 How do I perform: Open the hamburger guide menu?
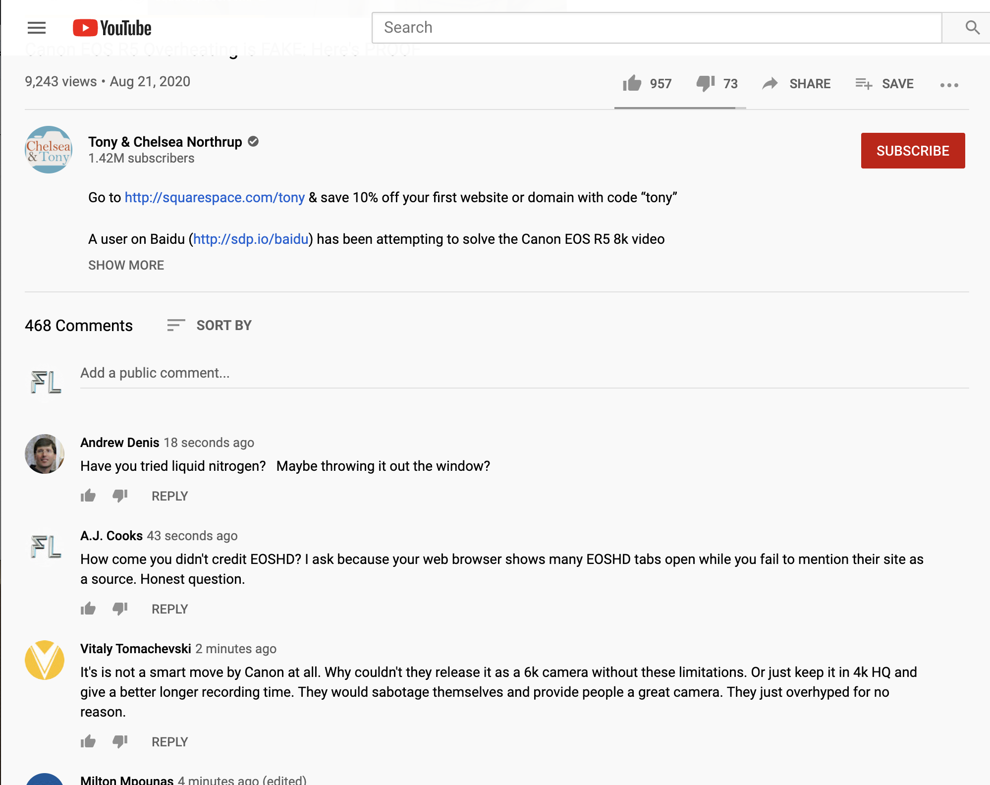tap(37, 28)
